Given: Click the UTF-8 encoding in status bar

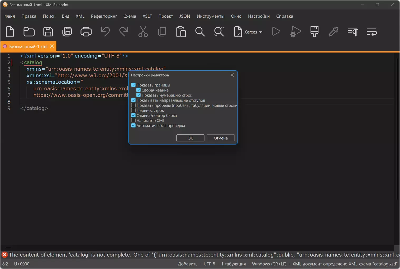Looking at the screenshot, I should coord(209,264).
